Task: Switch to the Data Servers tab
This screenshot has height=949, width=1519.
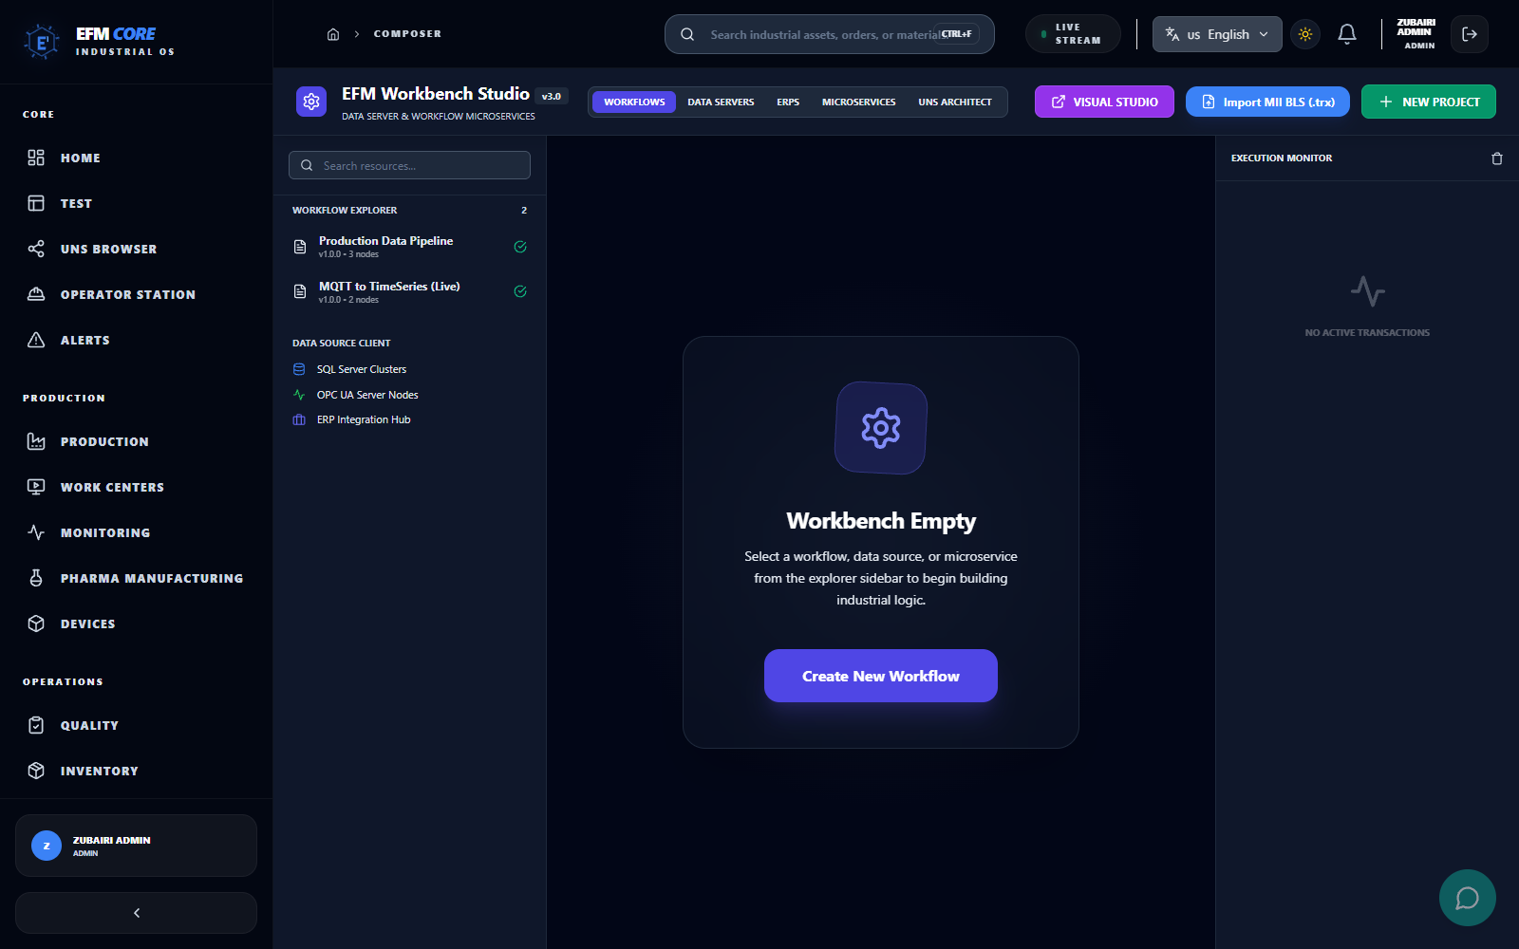Action: click(x=721, y=102)
